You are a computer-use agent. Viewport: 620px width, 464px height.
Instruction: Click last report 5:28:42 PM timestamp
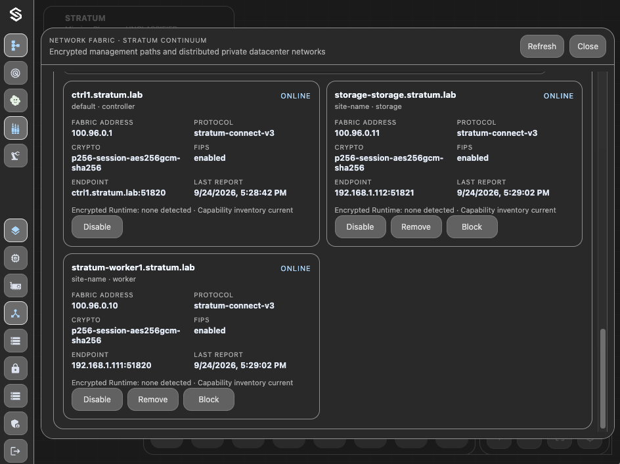click(x=240, y=193)
